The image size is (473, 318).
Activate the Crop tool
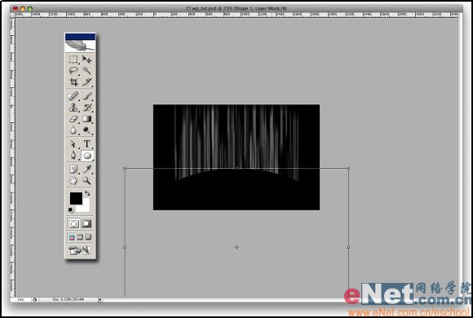click(73, 82)
